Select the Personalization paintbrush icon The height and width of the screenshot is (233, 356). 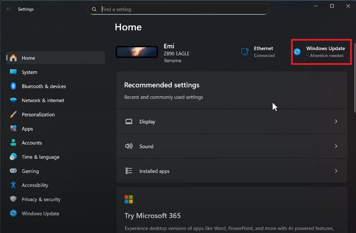click(x=13, y=115)
